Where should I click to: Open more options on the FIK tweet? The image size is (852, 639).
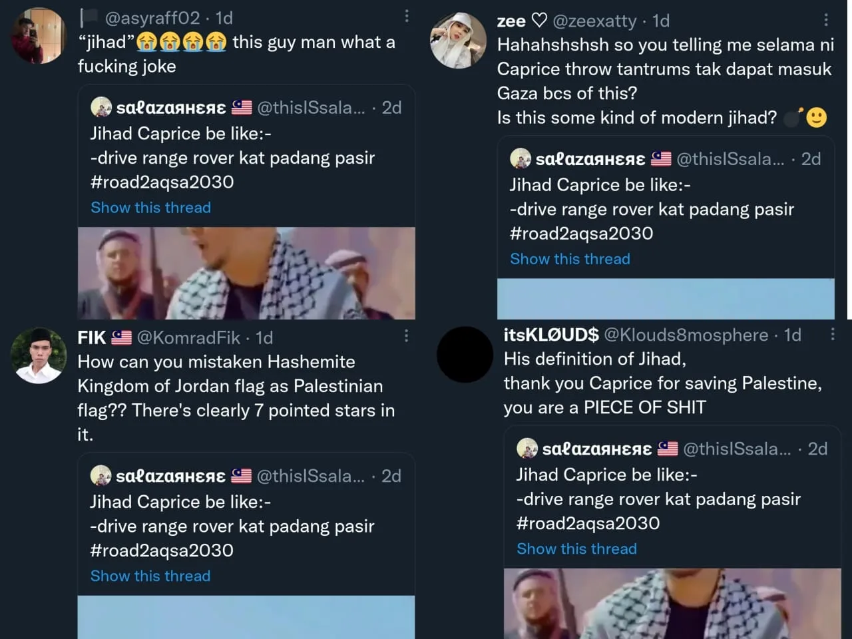(x=406, y=336)
